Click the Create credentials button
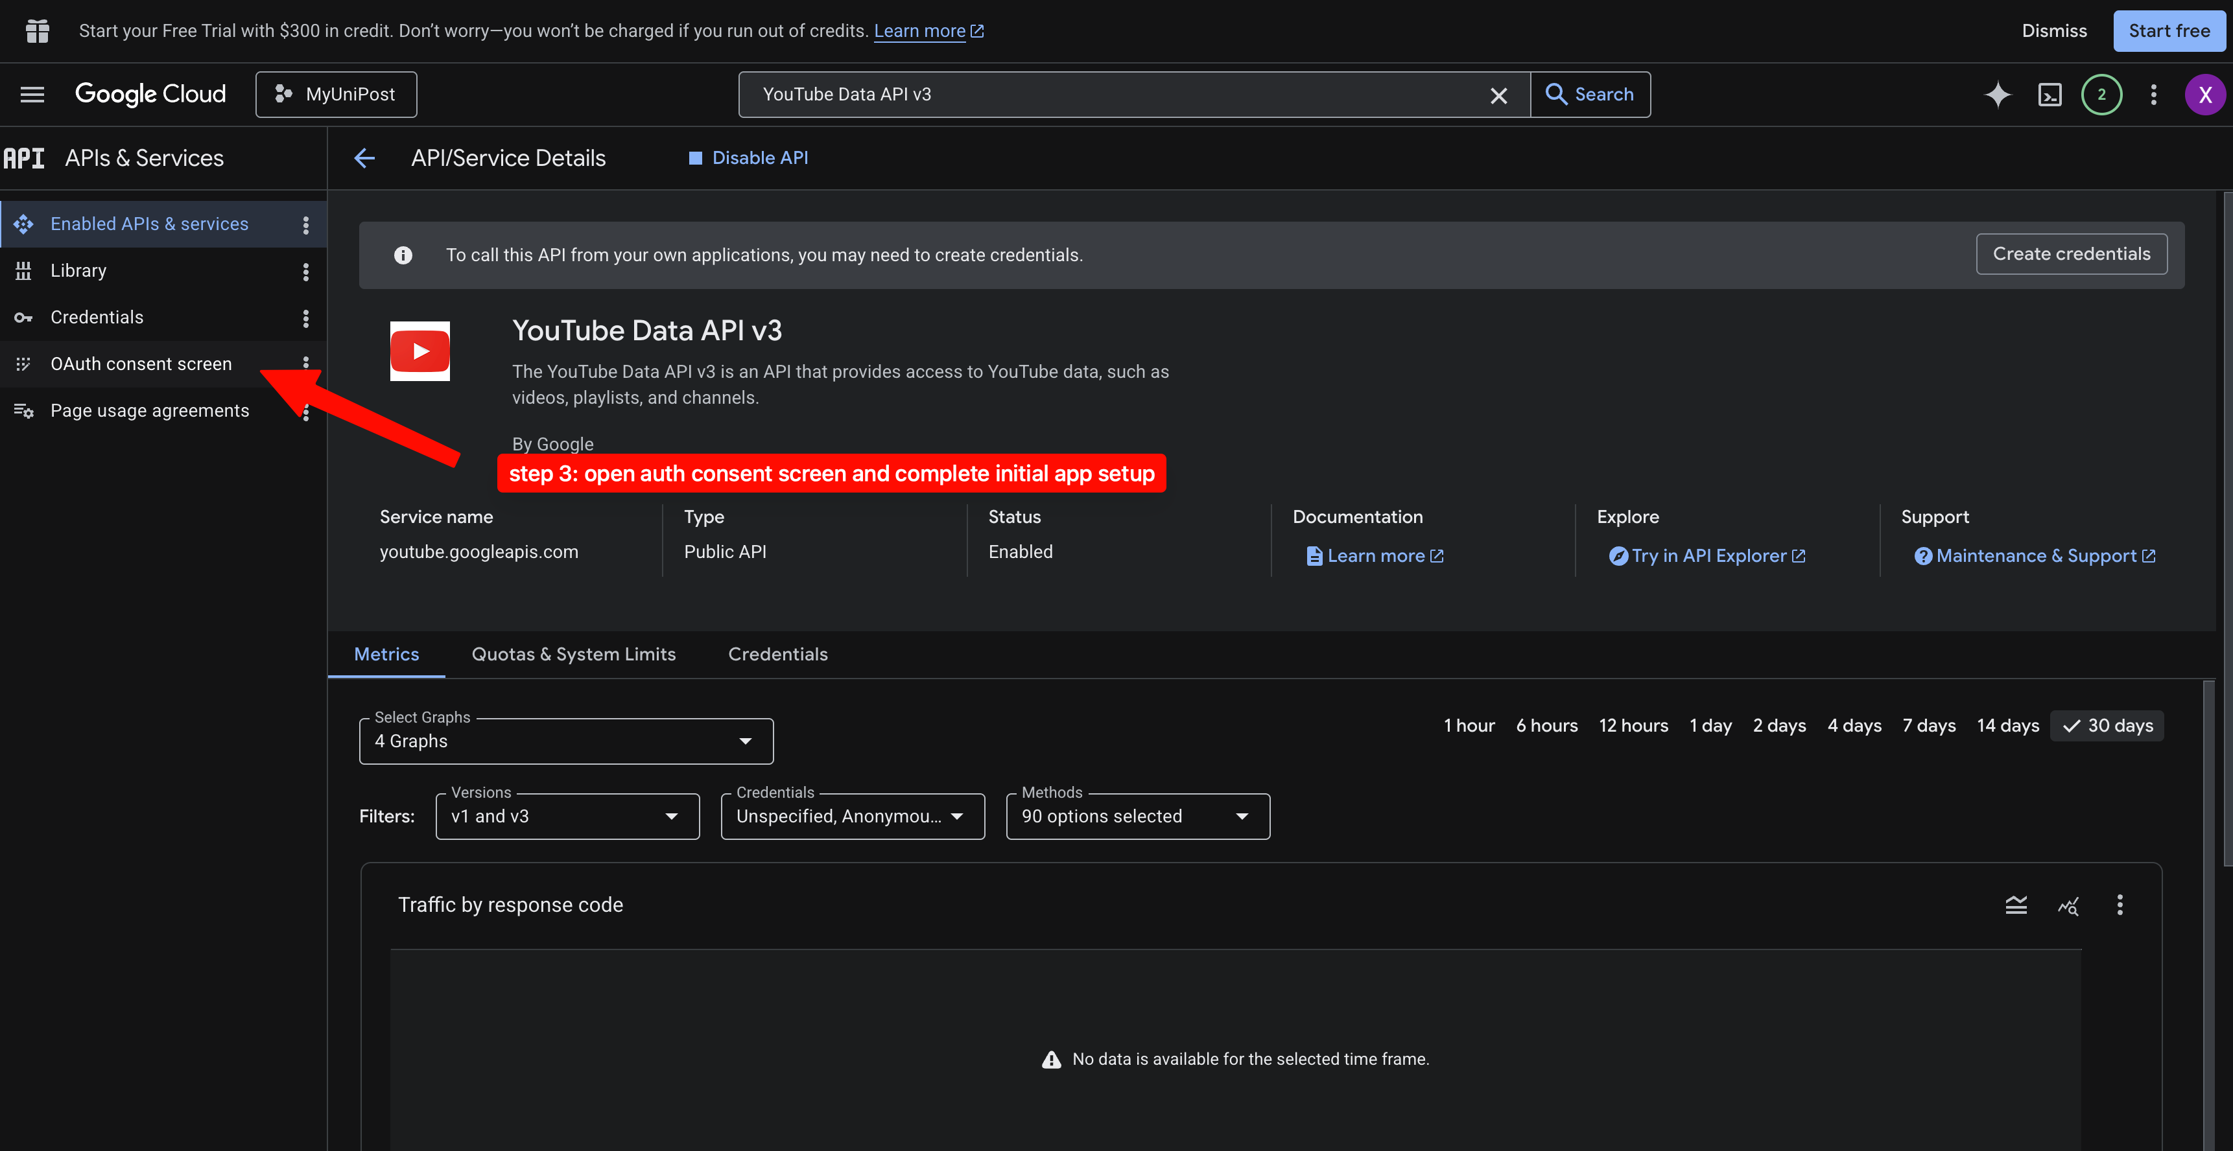 tap(2071, 254)
